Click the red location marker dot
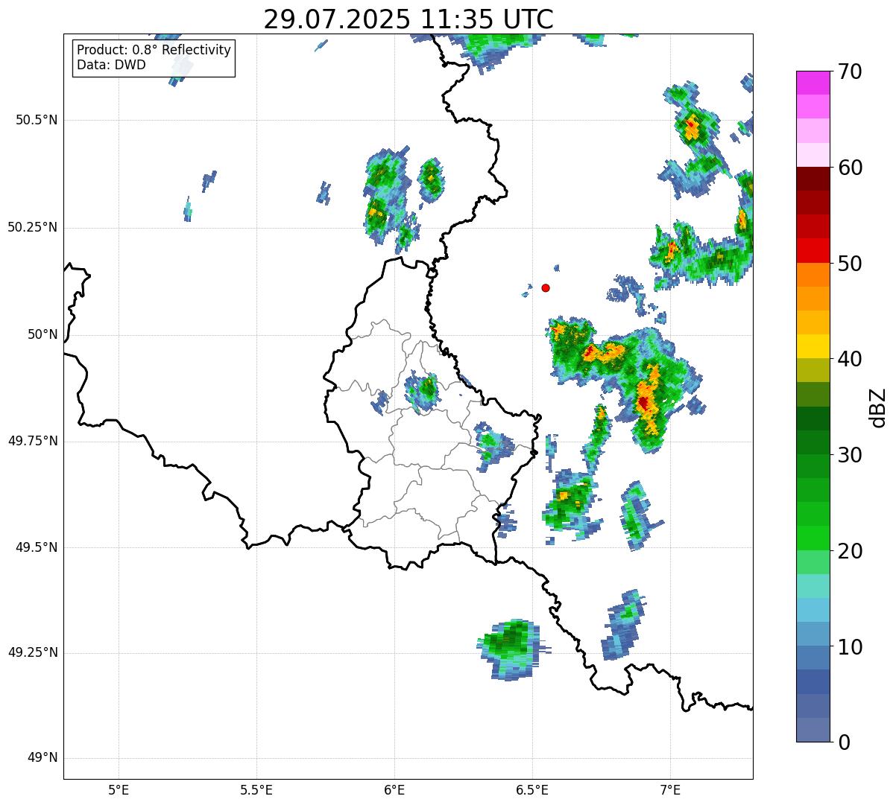This screenshot has height=805, width=896. (x=546, y=287)
